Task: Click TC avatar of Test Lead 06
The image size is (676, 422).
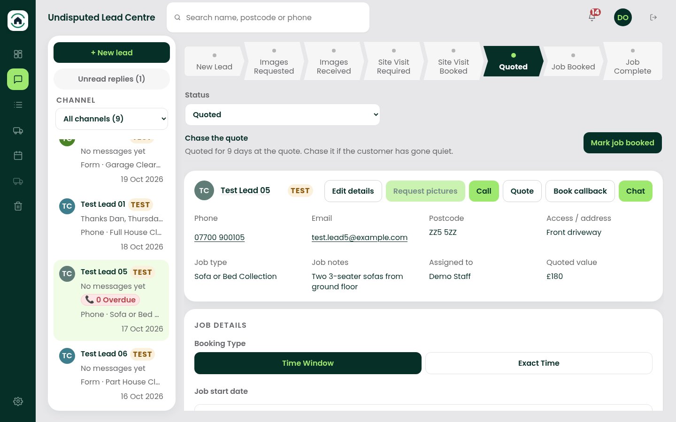Action: pyautogui.click(x=67, y=355)
